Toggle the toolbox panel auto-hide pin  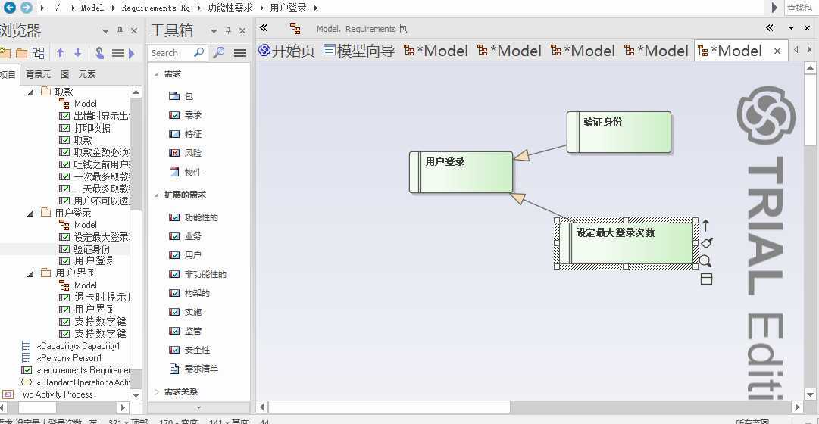click(228, 31)
